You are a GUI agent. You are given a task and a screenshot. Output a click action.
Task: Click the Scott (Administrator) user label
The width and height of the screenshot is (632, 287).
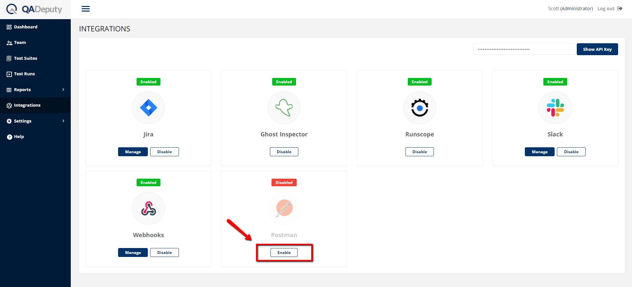(x=570, y=9)
